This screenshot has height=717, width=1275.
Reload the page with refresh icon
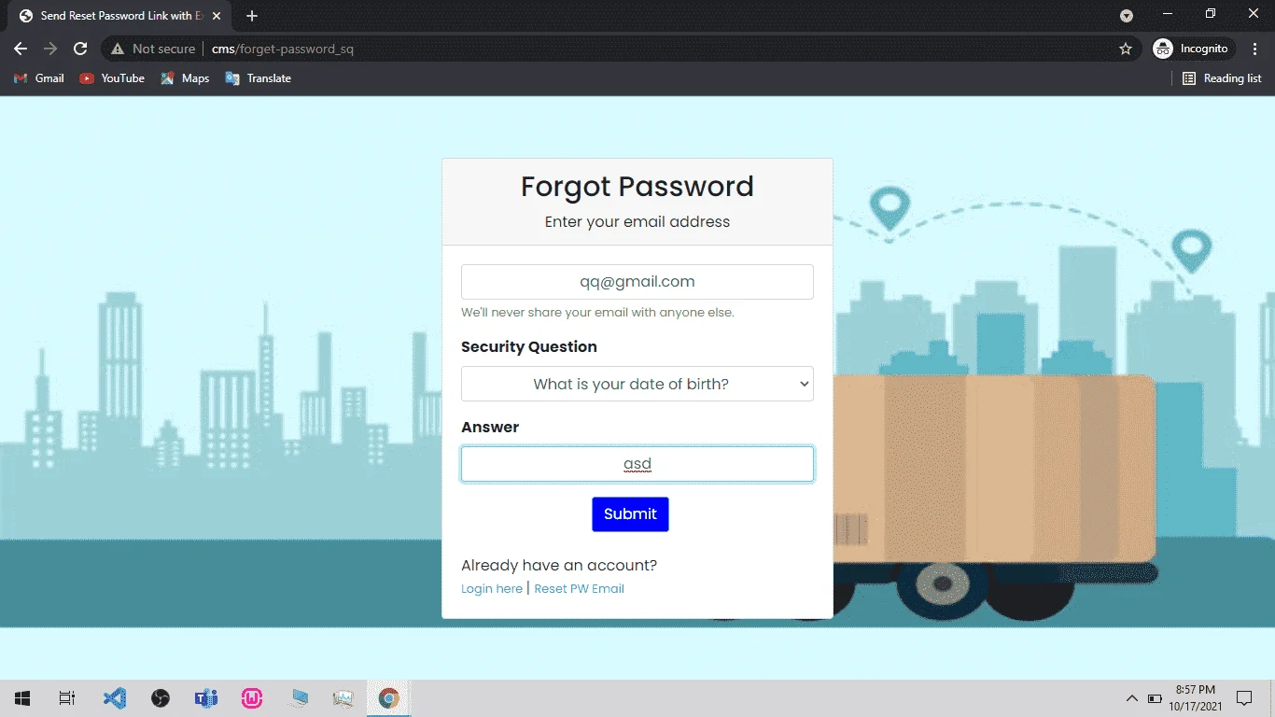point(80,49)
